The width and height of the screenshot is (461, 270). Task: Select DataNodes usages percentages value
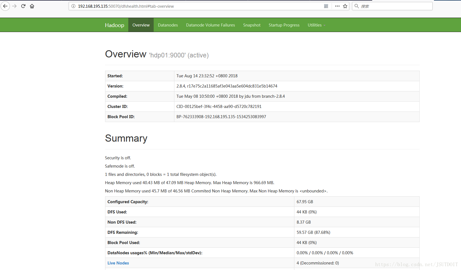[325, 253]
